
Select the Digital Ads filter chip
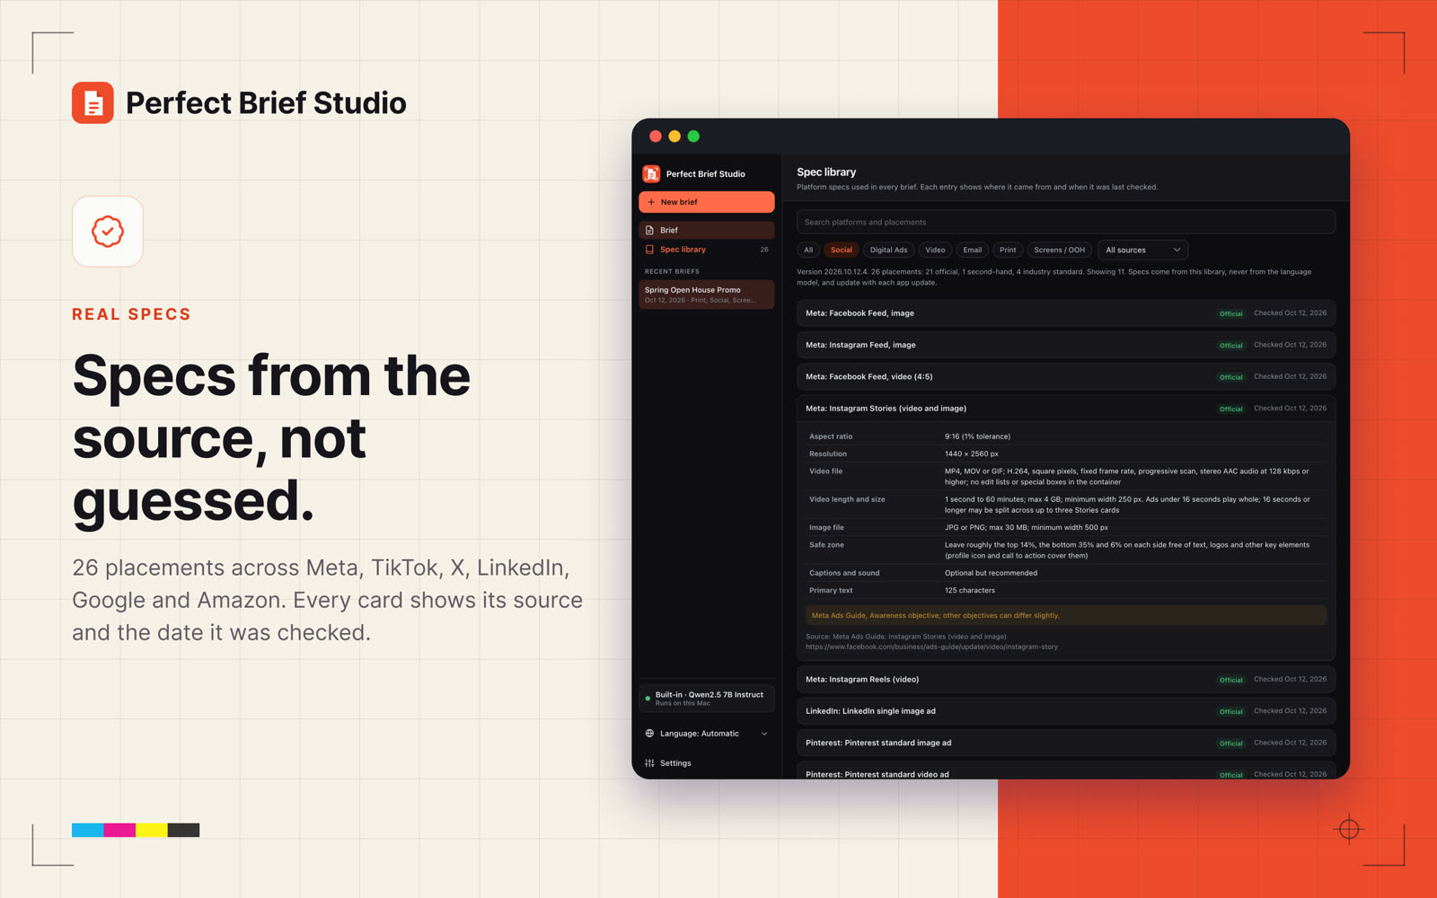pyautogui.click(x=888, y=250)
